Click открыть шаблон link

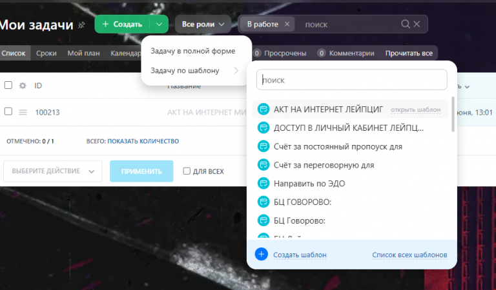pos(416,110)
